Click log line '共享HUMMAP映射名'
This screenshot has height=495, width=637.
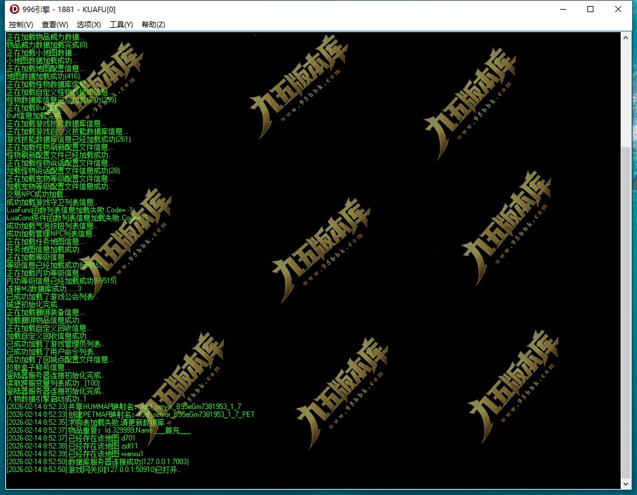(x=124, y=407)
